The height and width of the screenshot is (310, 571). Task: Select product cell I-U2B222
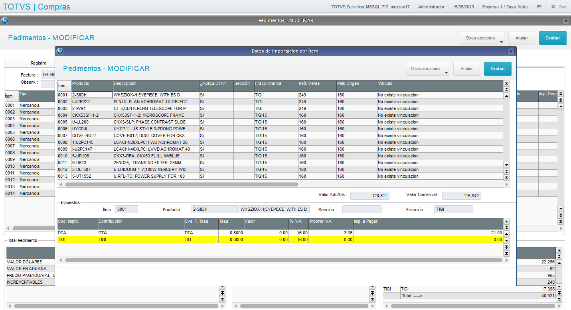(92, 102)
